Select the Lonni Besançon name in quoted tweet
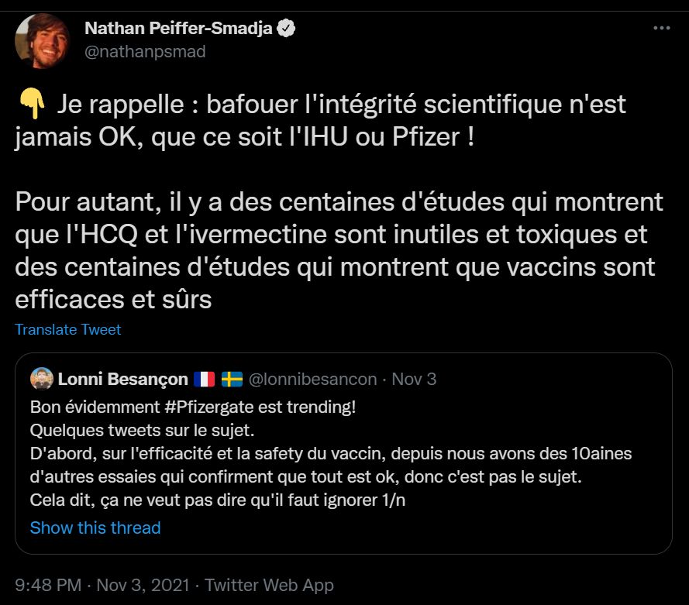Screen dimensions: 689x605 click(x=123, y=379)
